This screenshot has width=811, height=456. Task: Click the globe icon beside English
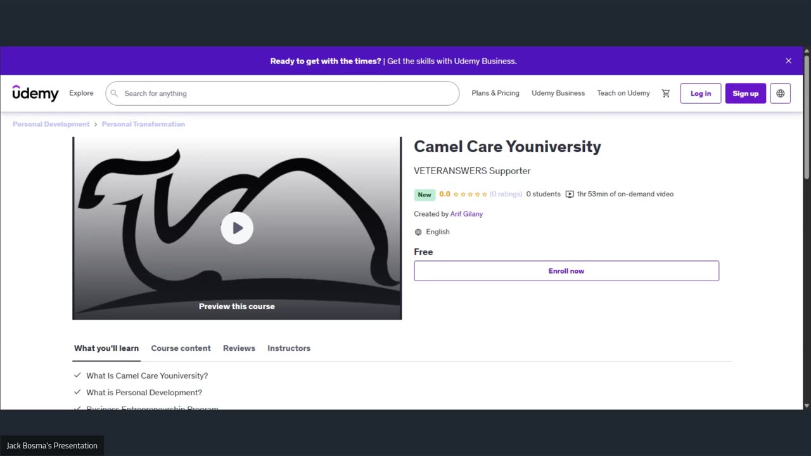[x=418, y=232]
